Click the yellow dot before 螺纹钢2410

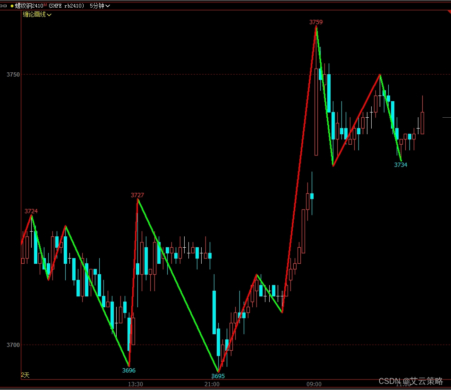click(12, 6)
